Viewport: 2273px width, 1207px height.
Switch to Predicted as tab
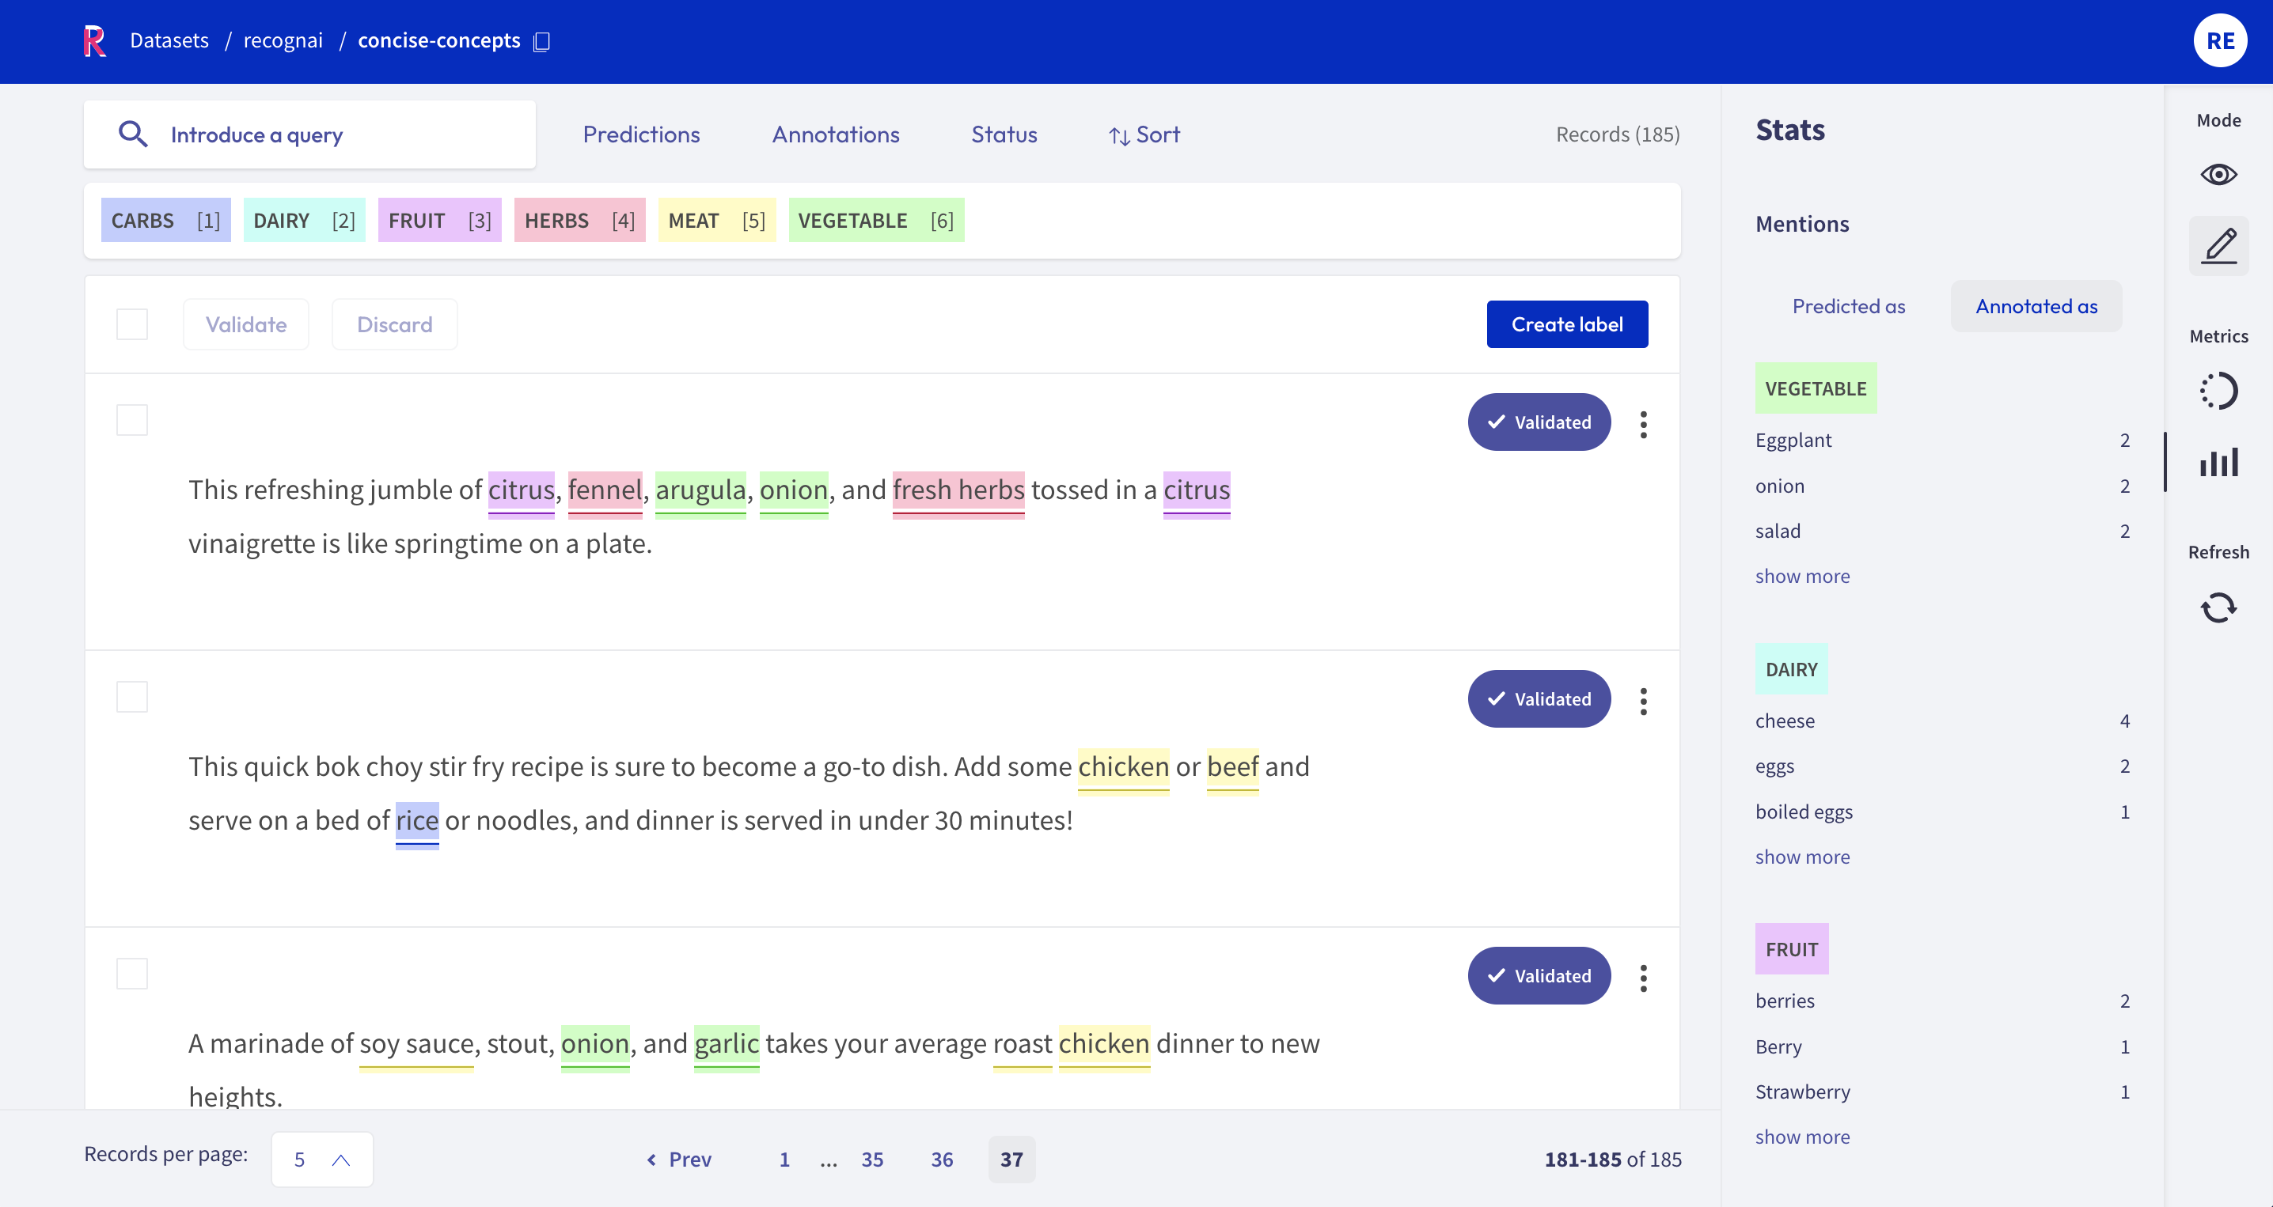pyautogui.click(x=1848, y=306)
